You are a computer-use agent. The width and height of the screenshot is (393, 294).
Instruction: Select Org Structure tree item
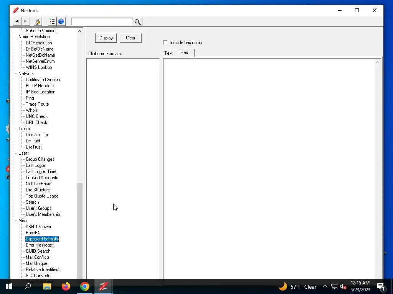click(x=38, y=190)
